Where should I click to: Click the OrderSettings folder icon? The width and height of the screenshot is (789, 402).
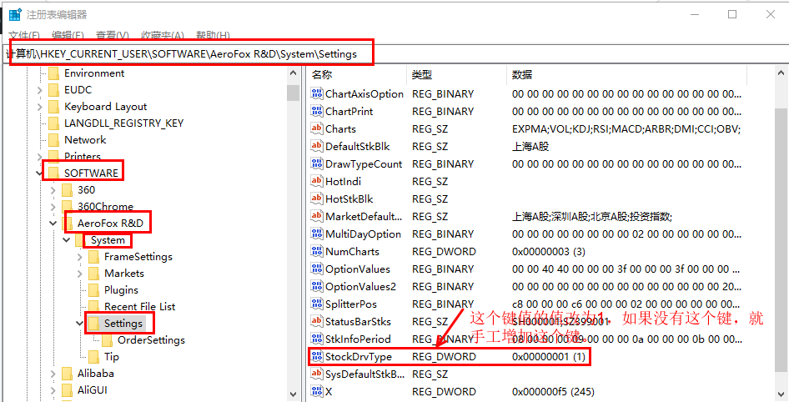coord(107,340)
